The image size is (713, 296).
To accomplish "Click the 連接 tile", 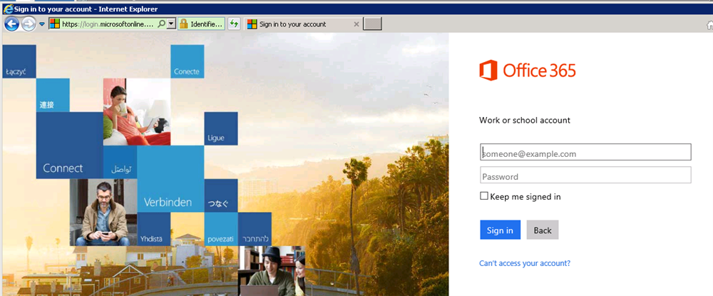I will 53,95.
